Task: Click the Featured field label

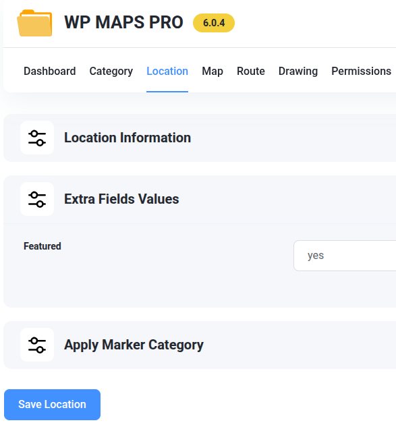Action: coord(42,246)
